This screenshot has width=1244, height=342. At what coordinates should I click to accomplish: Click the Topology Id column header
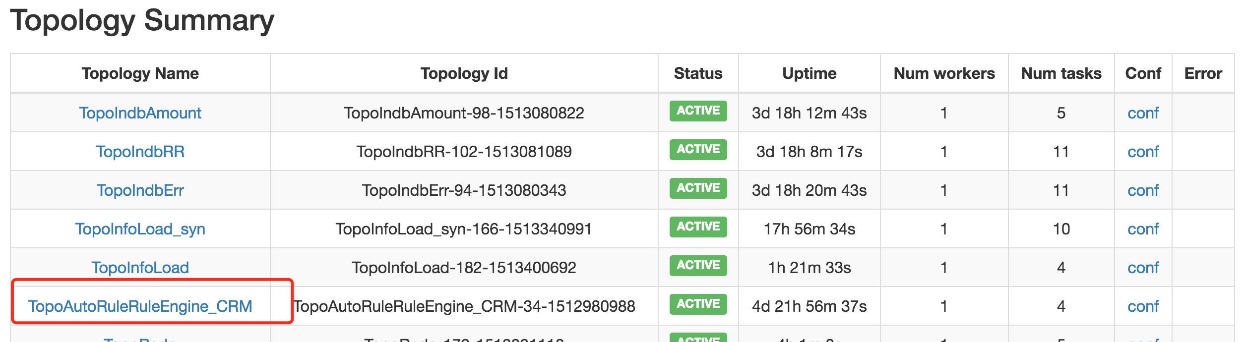(464, 73)
